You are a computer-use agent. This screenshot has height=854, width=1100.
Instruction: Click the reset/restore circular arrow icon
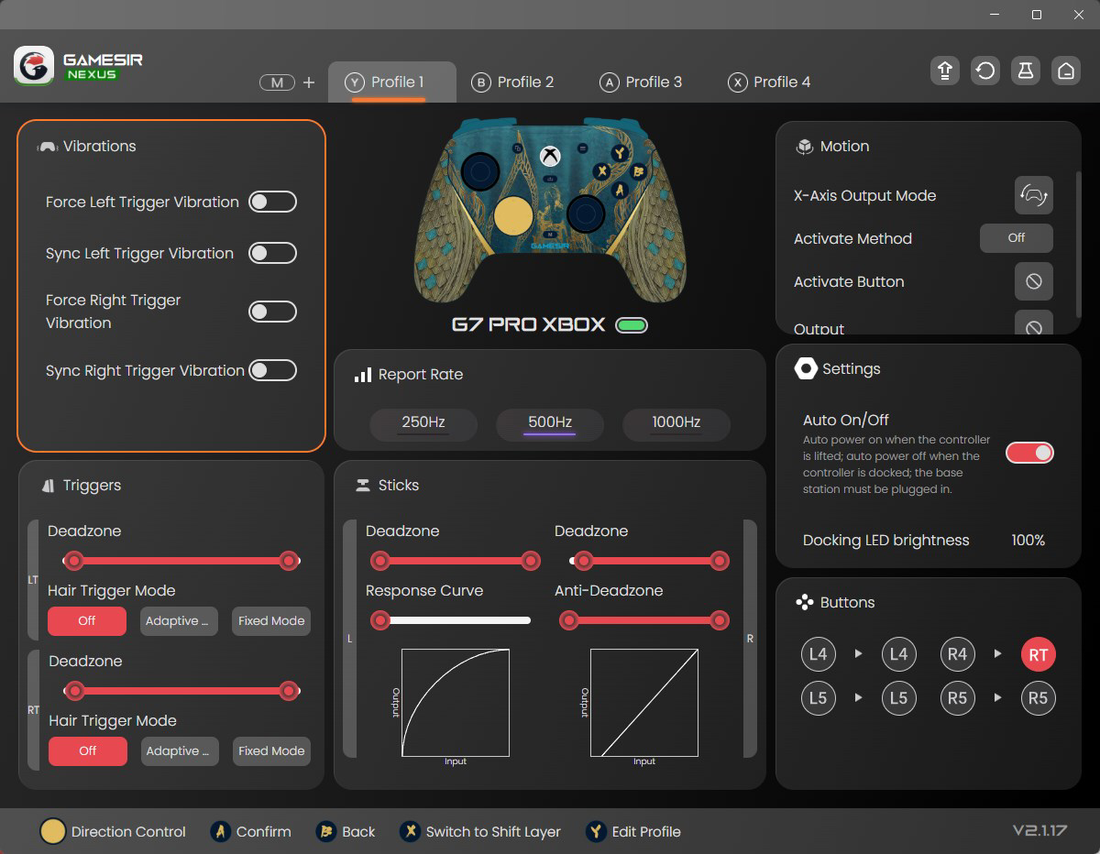(x=985, y=71)
